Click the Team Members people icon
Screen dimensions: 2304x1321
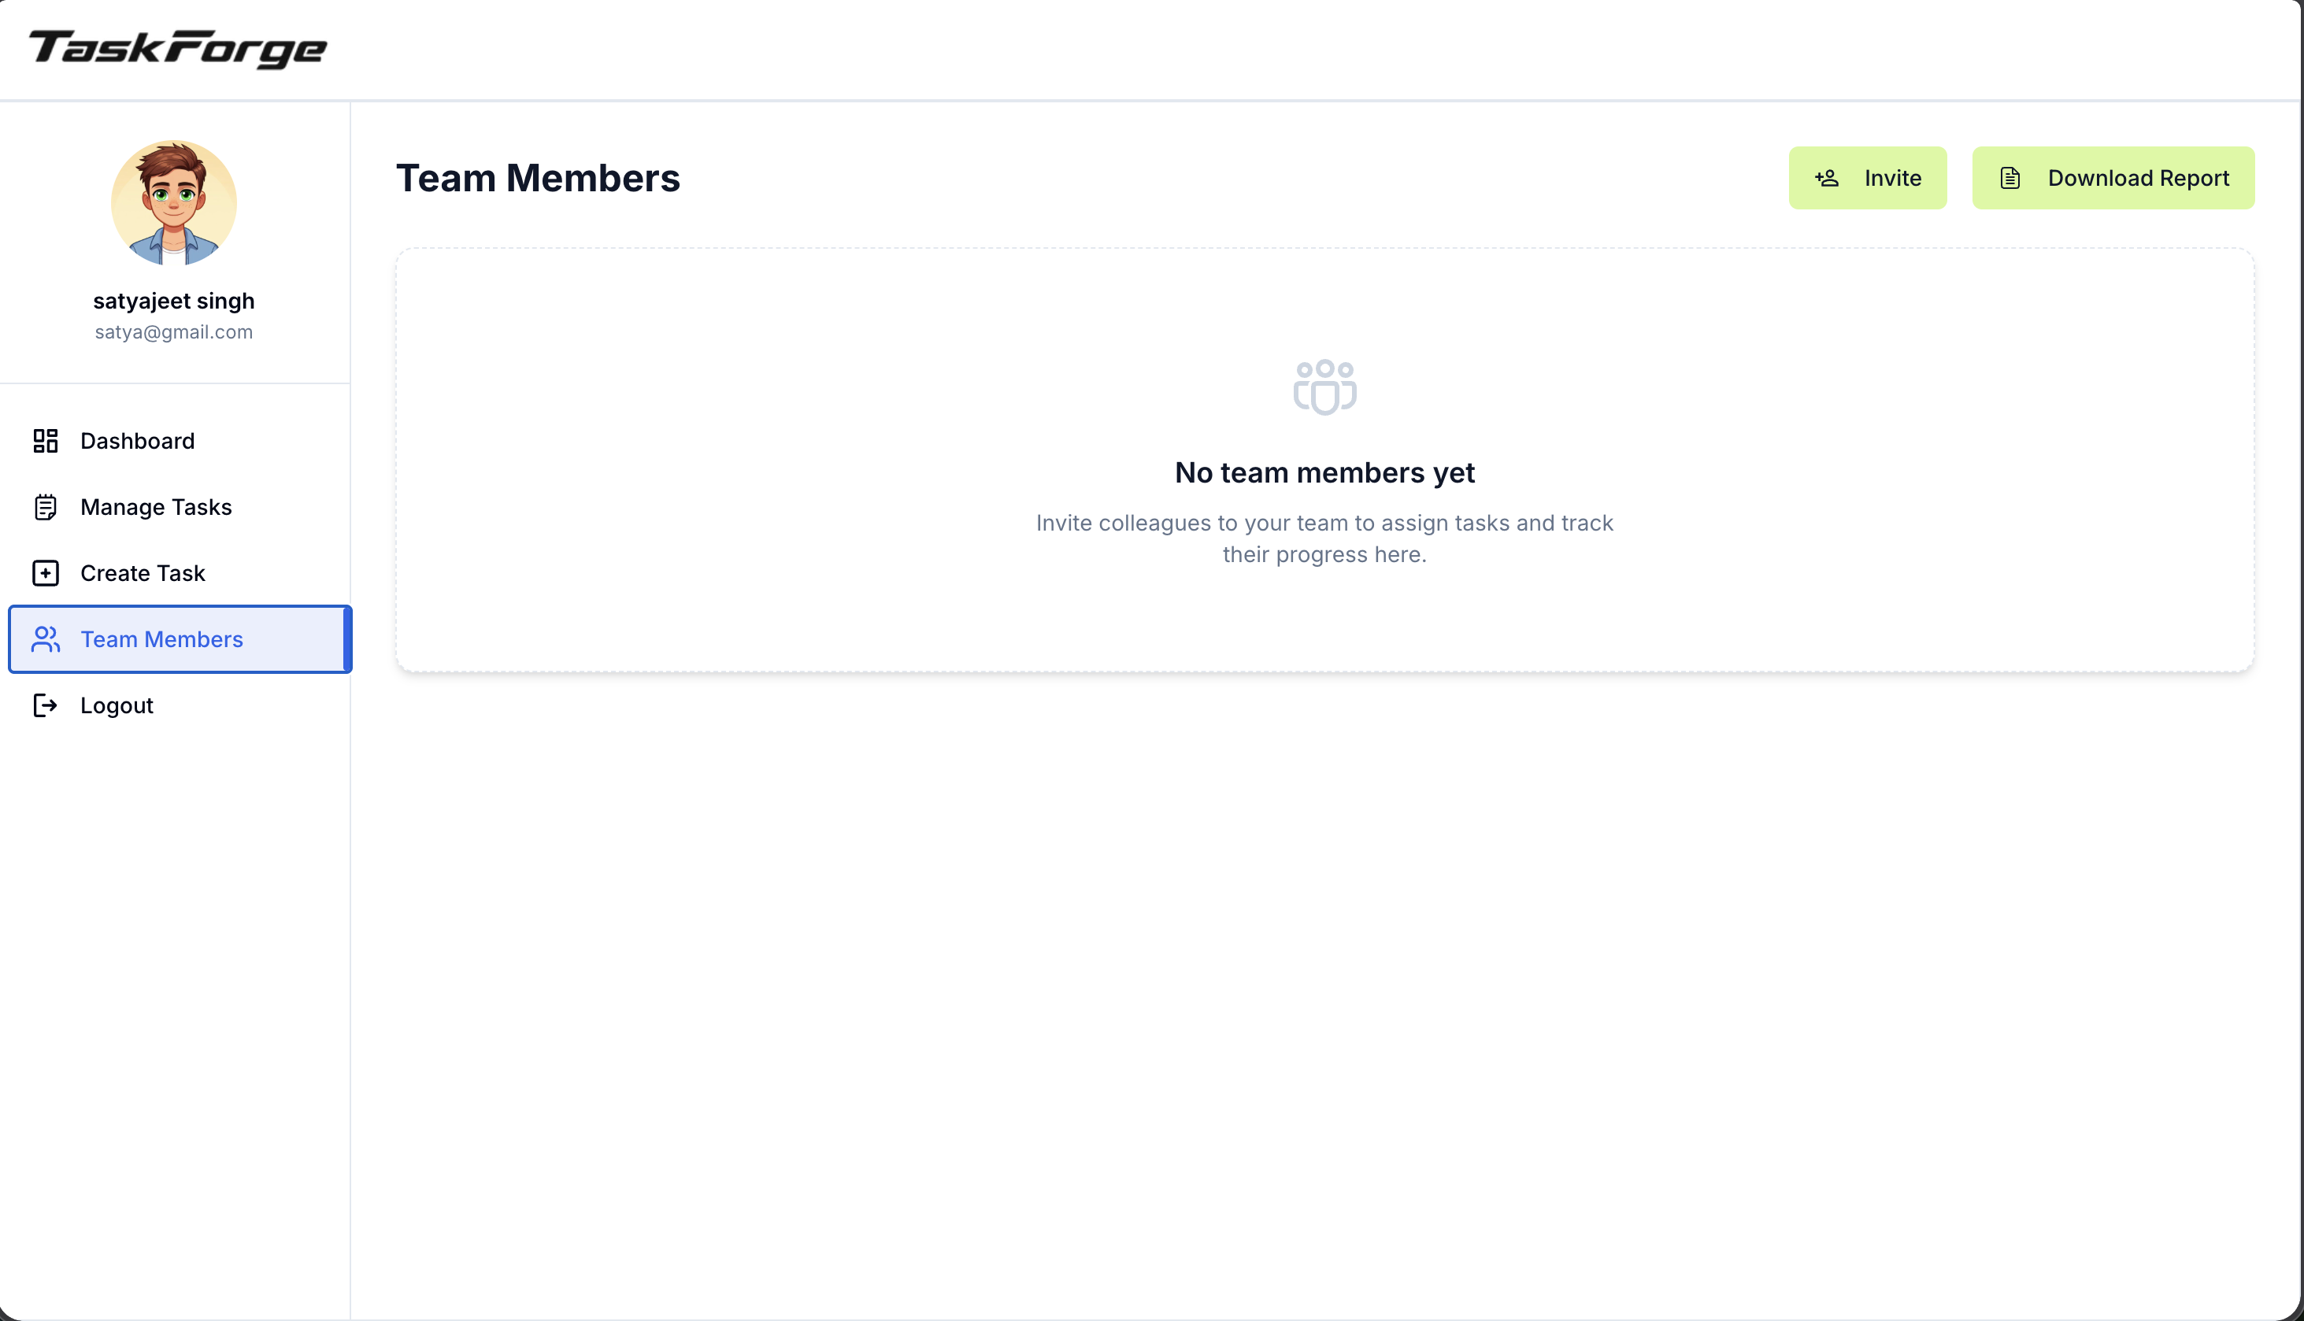(x=46, y=639)
